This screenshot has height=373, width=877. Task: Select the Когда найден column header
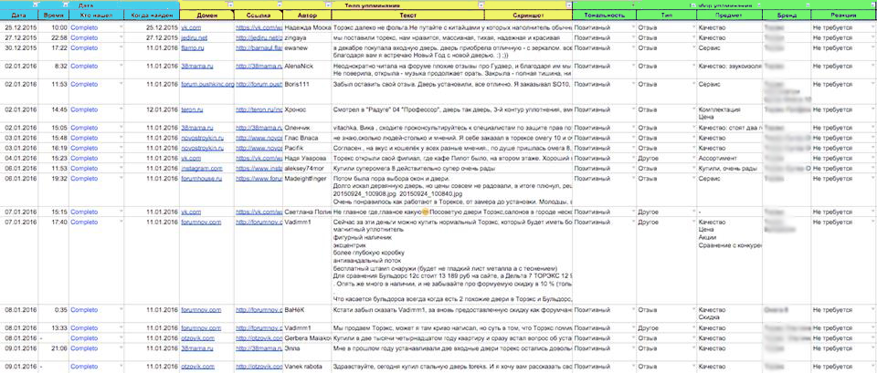pyautogui.click(x=151, y=16)
